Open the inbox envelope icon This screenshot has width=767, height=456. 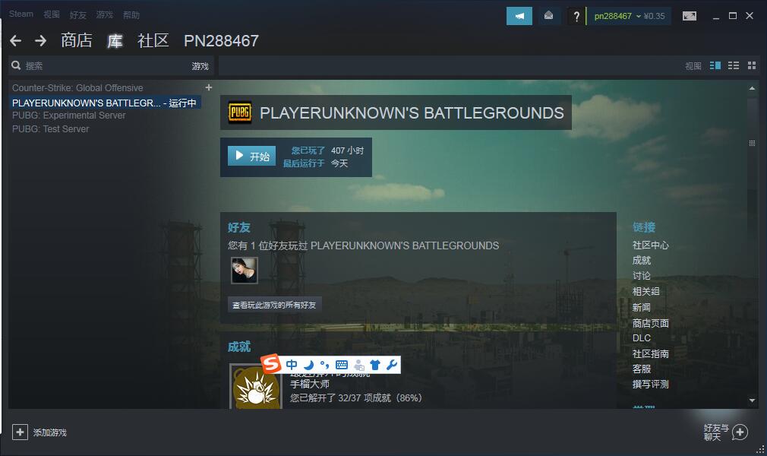[548, 16]
